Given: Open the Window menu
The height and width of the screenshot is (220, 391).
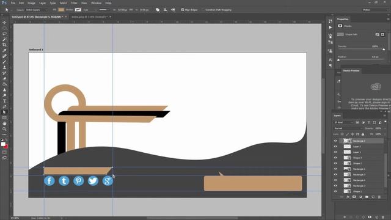Looking at the screenshot, I should 96,3.
